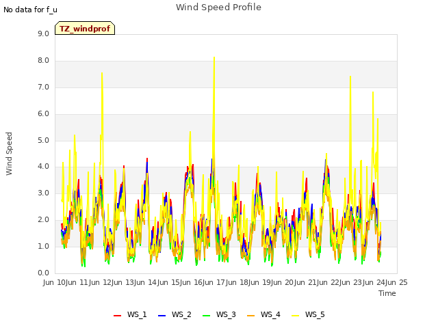438x328 pixels.
Task: Click the 'No data for f_u' message
Action: pyautogui.click(x=30, y=10)
